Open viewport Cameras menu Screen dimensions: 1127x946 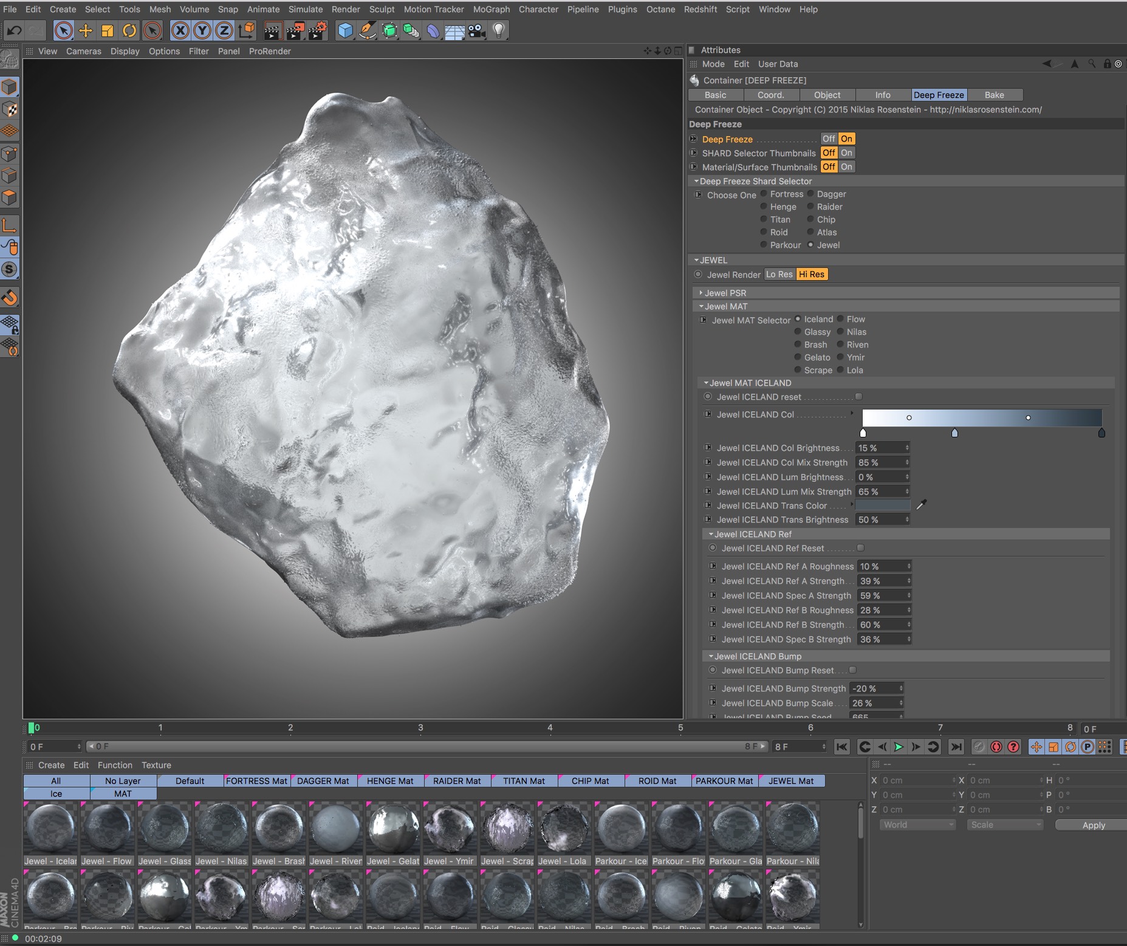tap(84, 51)
